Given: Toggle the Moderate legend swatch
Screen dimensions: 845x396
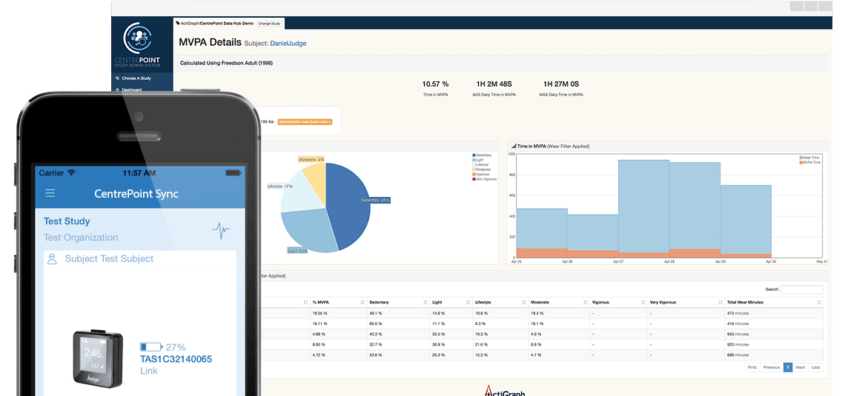Looking at the screenshot, I should 474,170.
